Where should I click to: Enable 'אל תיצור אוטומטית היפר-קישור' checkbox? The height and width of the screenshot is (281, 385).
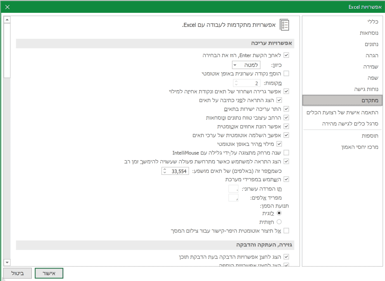coord(286,231)
